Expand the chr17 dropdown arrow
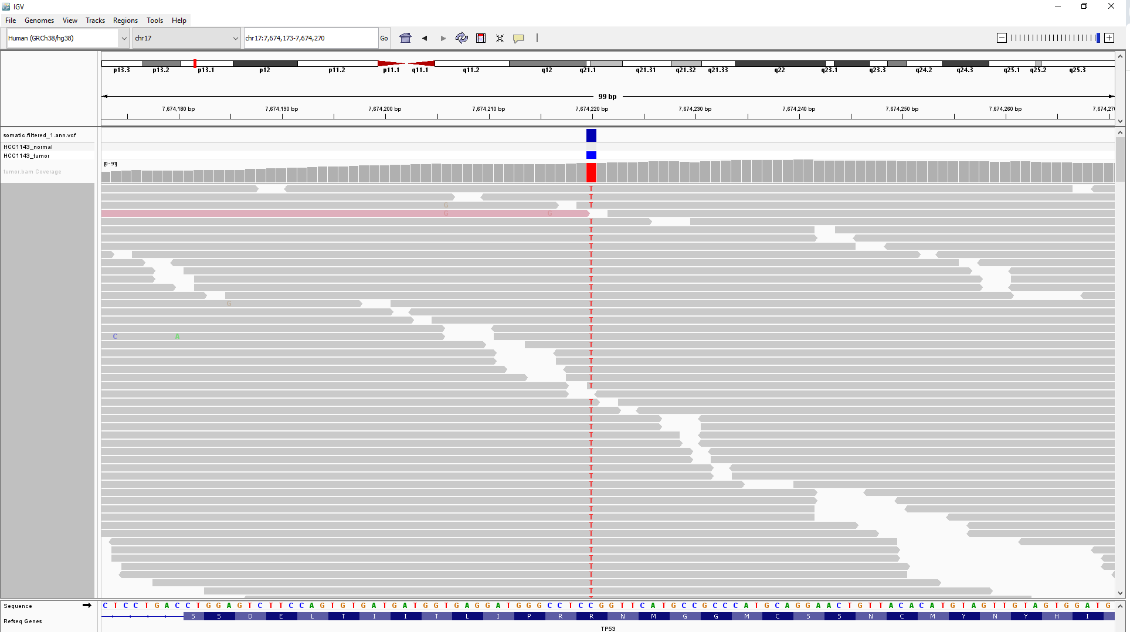 237,38
